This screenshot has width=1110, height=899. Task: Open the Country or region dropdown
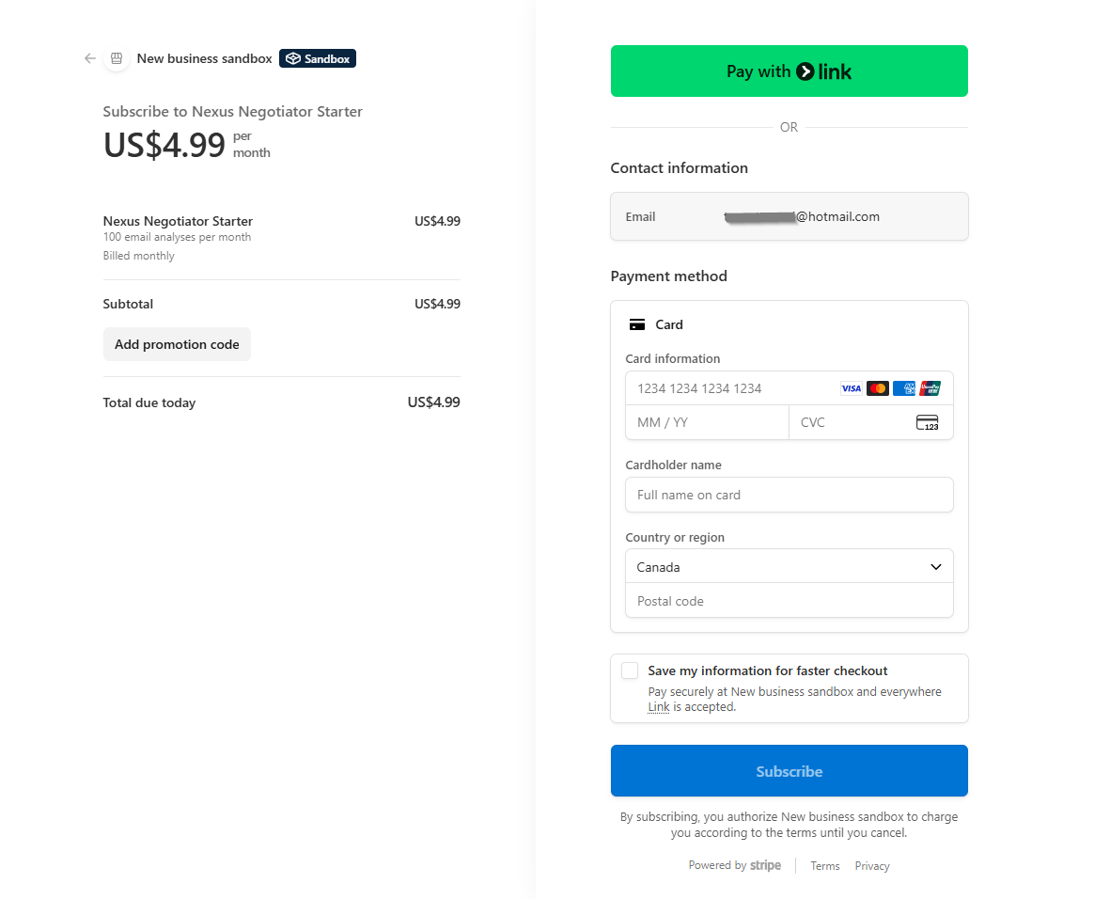point(790,567)
